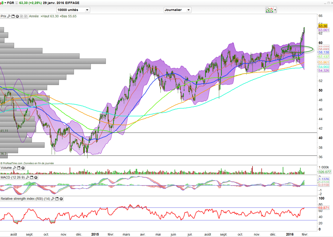Open the Journalier timeframe dropdown
Viewport: 333px width, 237px height.
(178, 10)
